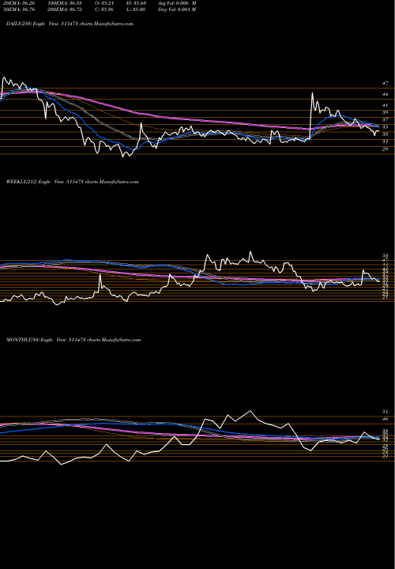Image resolution: width=395 pixels, height=569 pixels.
Task: Click the MONTHLY(50) chart title
Action: (73, 340)
